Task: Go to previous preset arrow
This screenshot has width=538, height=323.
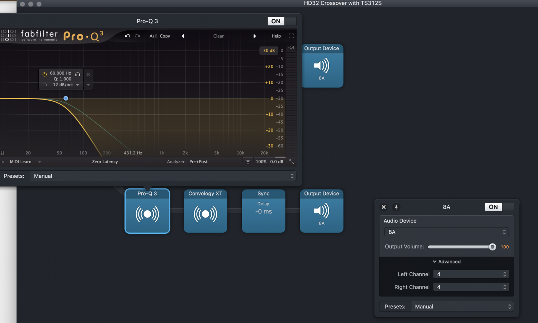Action: [x=183, y=36]
